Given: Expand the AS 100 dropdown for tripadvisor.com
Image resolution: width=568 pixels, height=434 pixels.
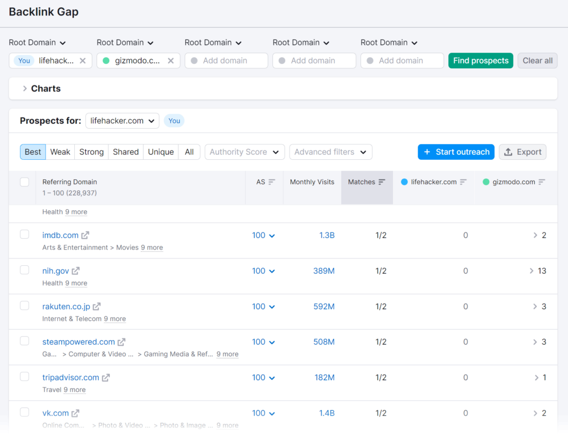Looking at the screenshot, I should [x=263, y=377].
